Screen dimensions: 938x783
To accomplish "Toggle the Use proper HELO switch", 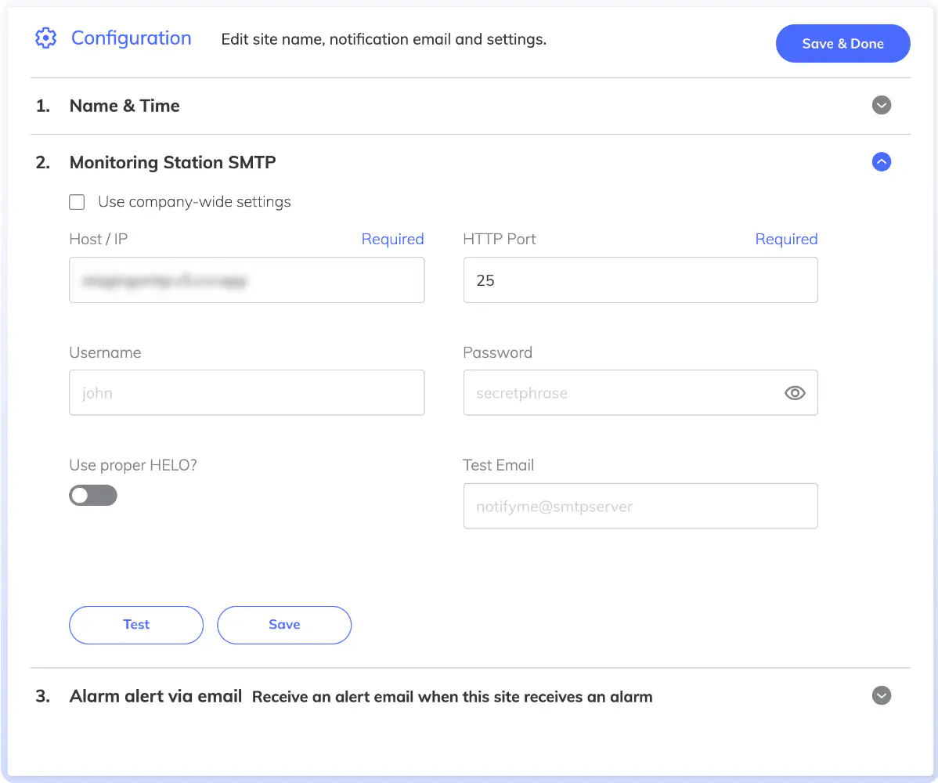I will 92,496.
